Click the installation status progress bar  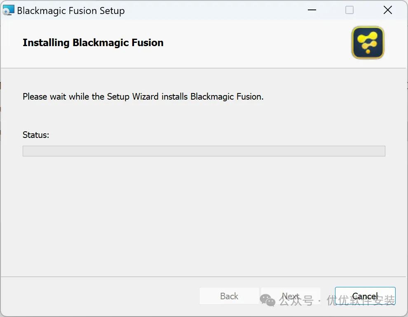[204, 151]
